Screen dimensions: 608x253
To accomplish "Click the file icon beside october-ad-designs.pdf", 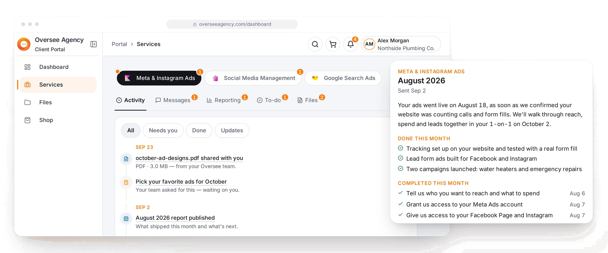I will 126,159.
